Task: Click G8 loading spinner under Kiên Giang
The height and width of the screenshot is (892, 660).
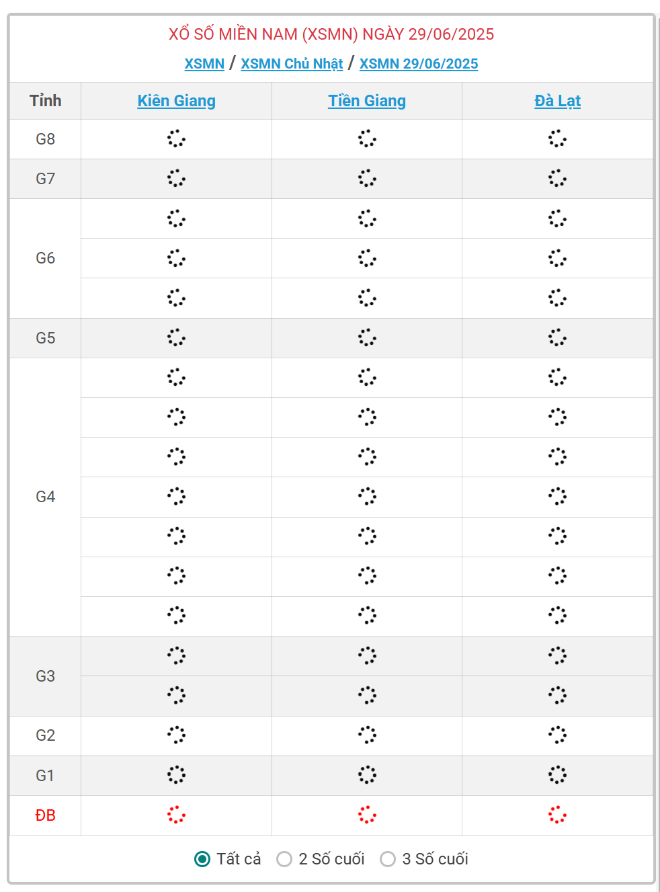Action: [176, 139]
